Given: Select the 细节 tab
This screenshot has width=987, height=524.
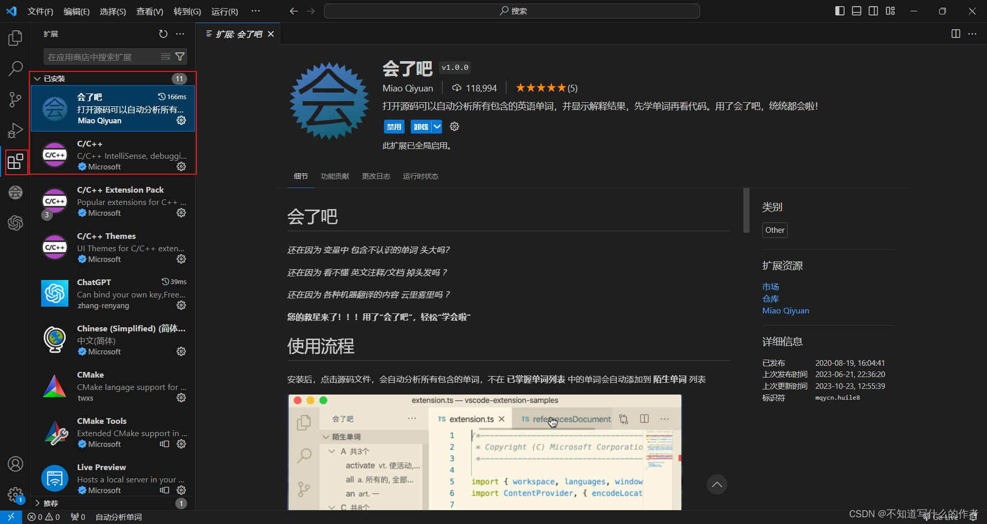Looking at the screenshot, I should 301,176.
